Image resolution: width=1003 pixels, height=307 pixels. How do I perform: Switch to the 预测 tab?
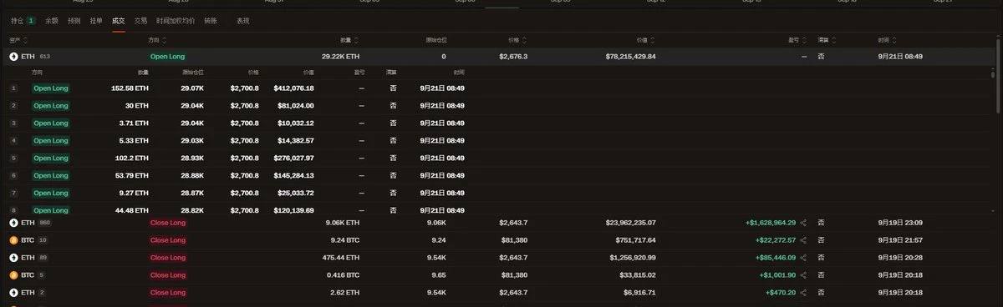click(74, 20)
